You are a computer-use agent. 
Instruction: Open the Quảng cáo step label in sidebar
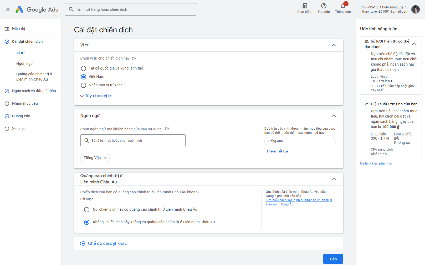[21, 116]
